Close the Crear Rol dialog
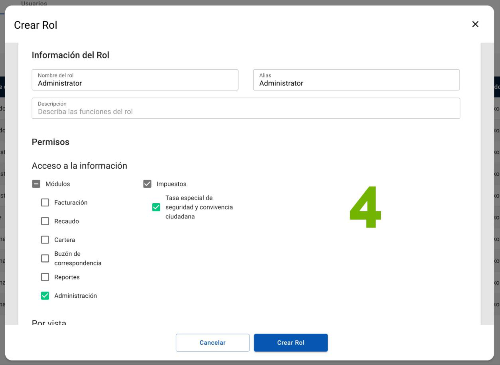 click(x=475, y=24)
